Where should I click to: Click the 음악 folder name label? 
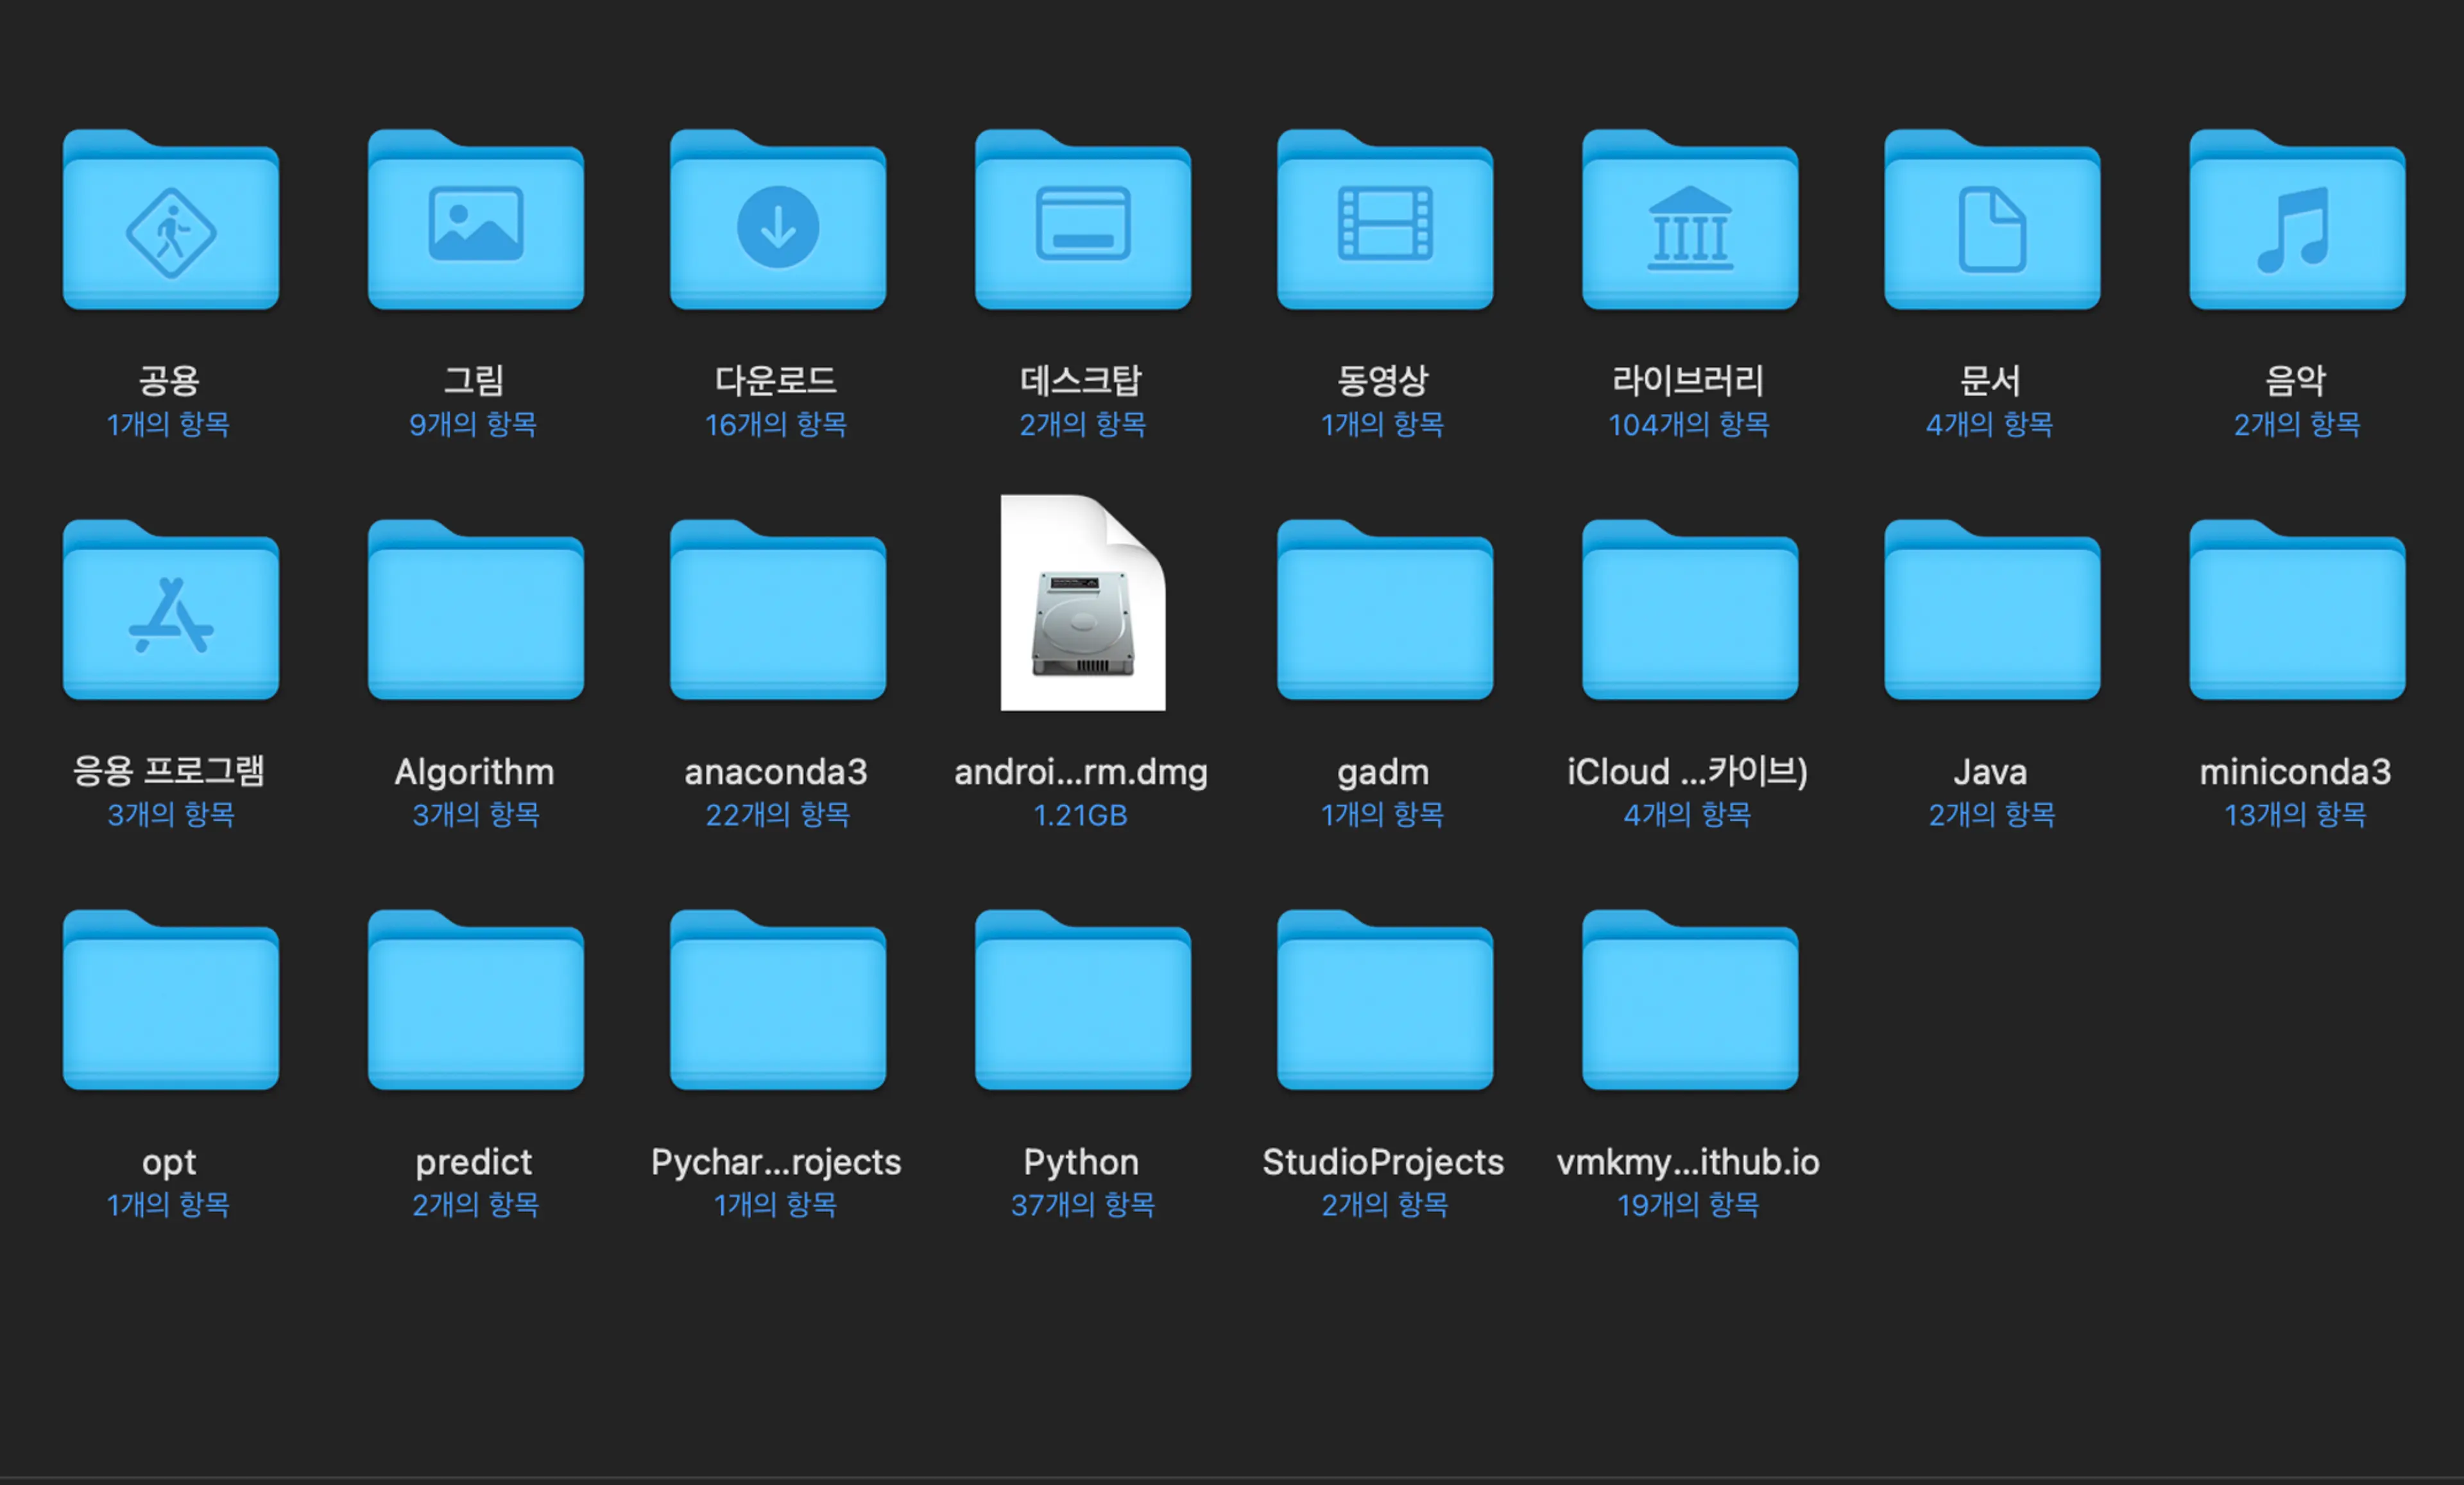(2295, 381)
